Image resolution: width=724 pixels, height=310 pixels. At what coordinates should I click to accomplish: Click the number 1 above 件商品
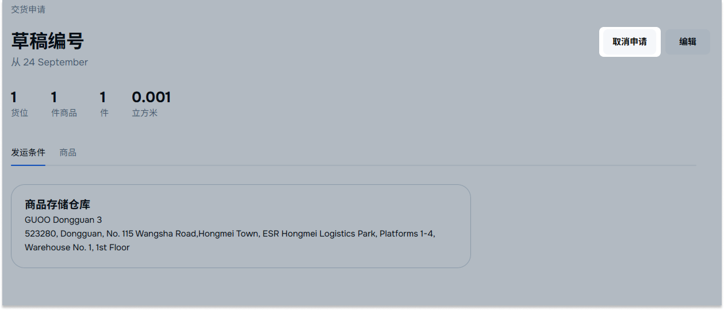point(54,97)
